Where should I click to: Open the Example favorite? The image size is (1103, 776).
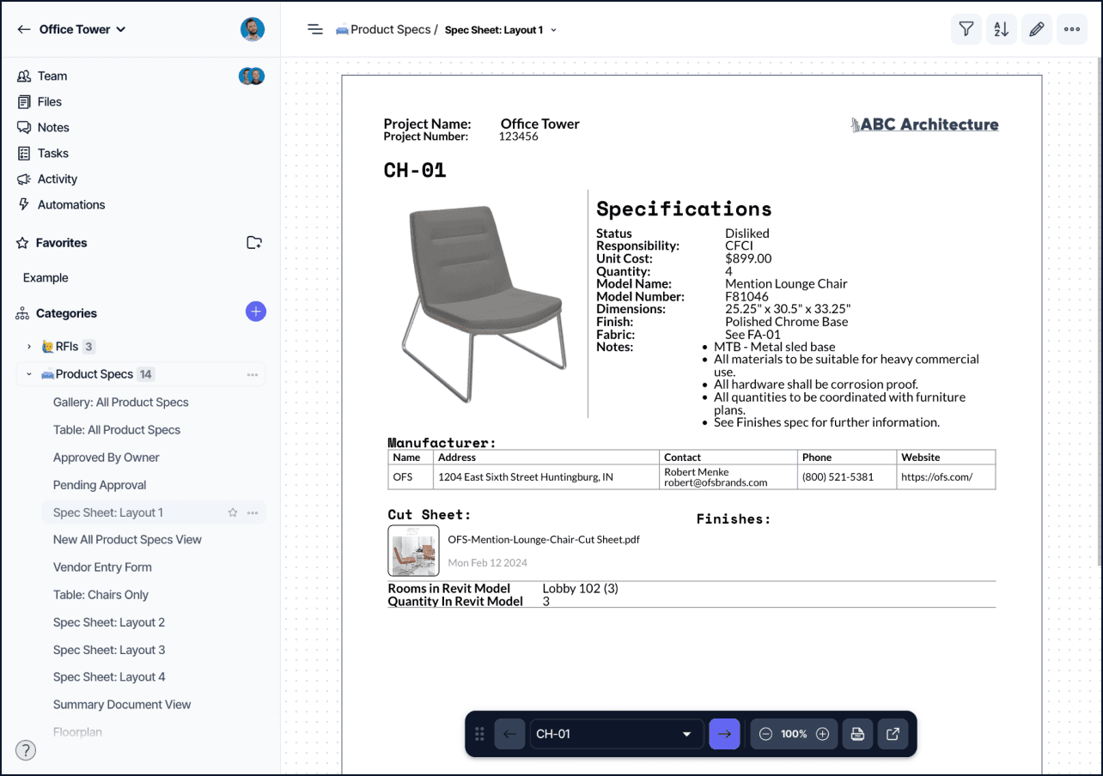[46, 278]
